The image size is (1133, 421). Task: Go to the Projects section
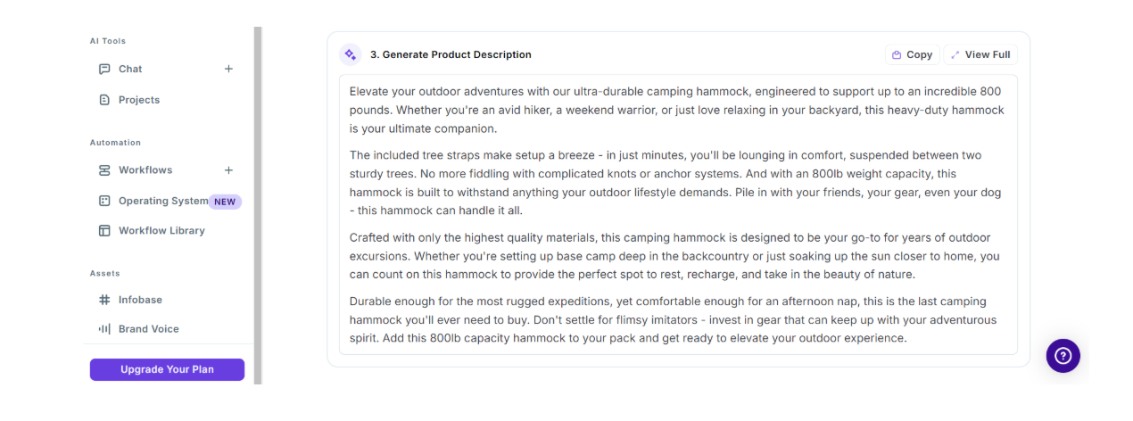(x=139, y=100)
